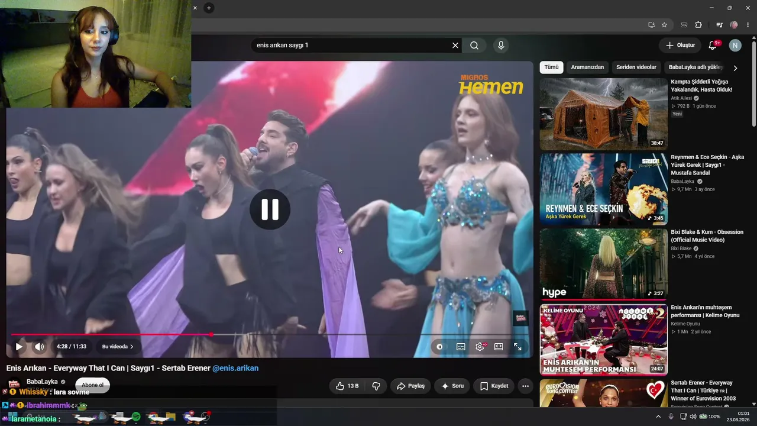Dislike the video

point(376,386)
